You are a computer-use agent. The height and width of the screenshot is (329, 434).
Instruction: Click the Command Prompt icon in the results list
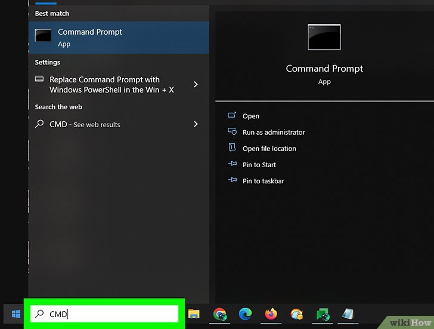[x=43, y=35]
